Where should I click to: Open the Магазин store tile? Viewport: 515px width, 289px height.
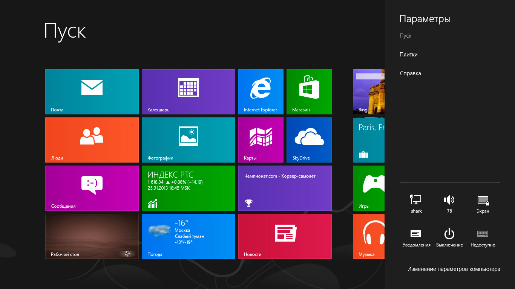(x=309, y=91)
